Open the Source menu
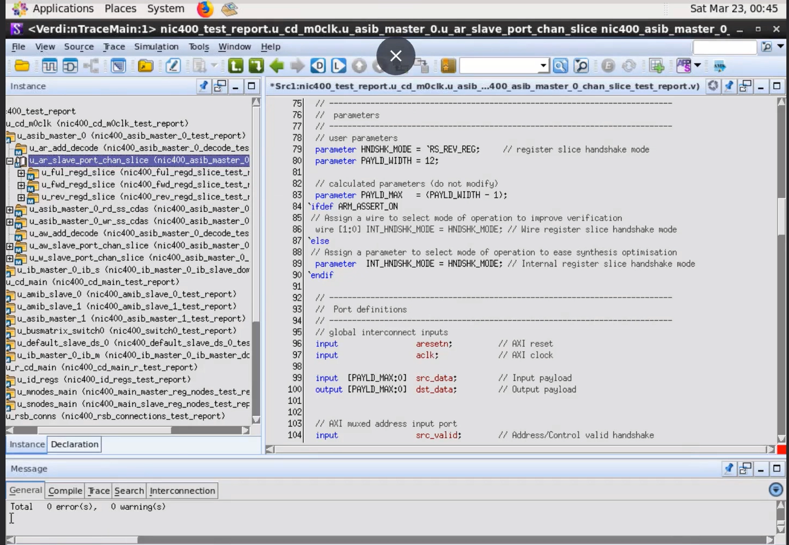This screenshot has width=789, height=545. [x=79, y=46]
